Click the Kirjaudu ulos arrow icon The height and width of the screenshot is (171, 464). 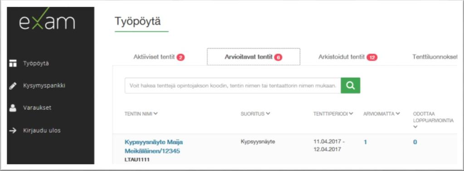(x=13, y=131)
